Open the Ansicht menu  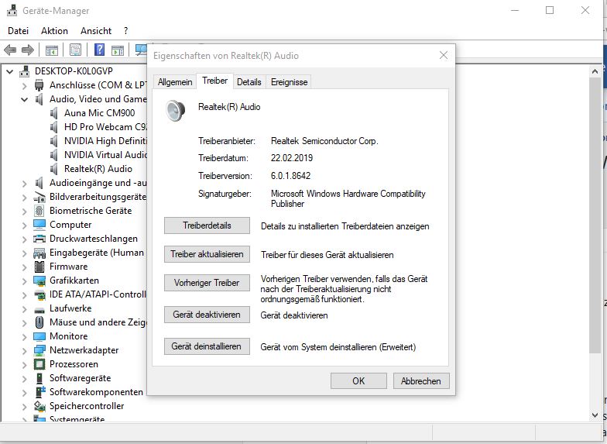click(96, 31)
